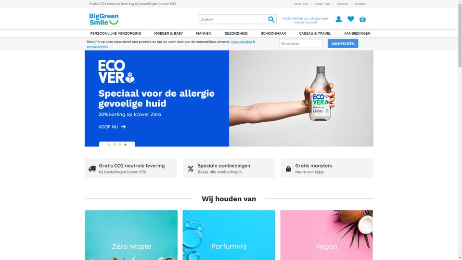Viewport: 462px width, 260px height.
Task: Select the second carousel slide dot
Action: 115,145
